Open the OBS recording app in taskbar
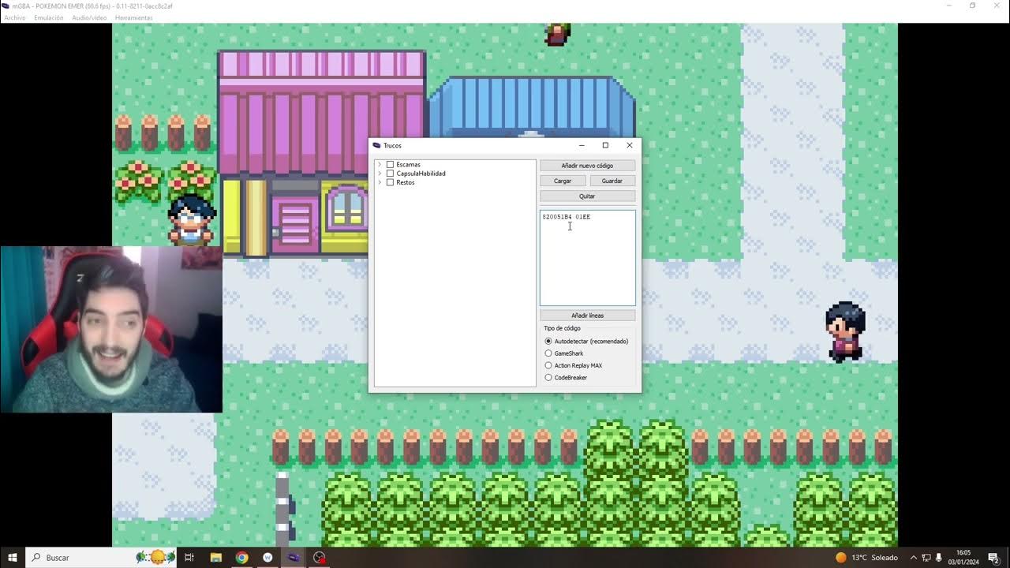1010x568 pixels. point(319,558)
